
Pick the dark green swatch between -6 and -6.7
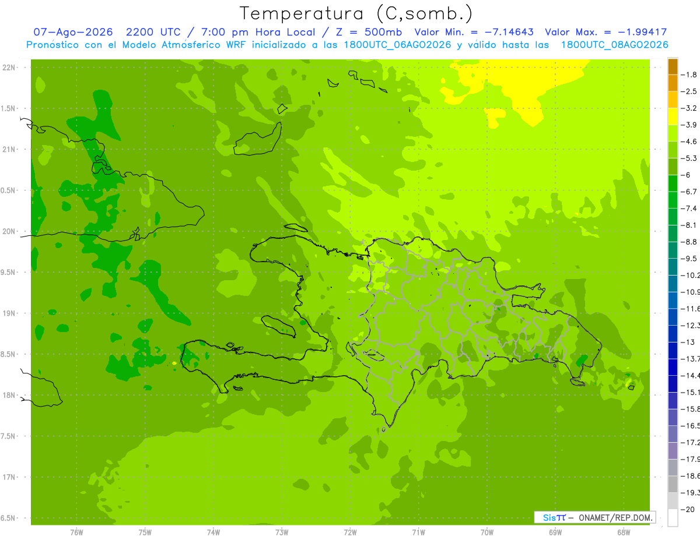[x=673, y=183]
